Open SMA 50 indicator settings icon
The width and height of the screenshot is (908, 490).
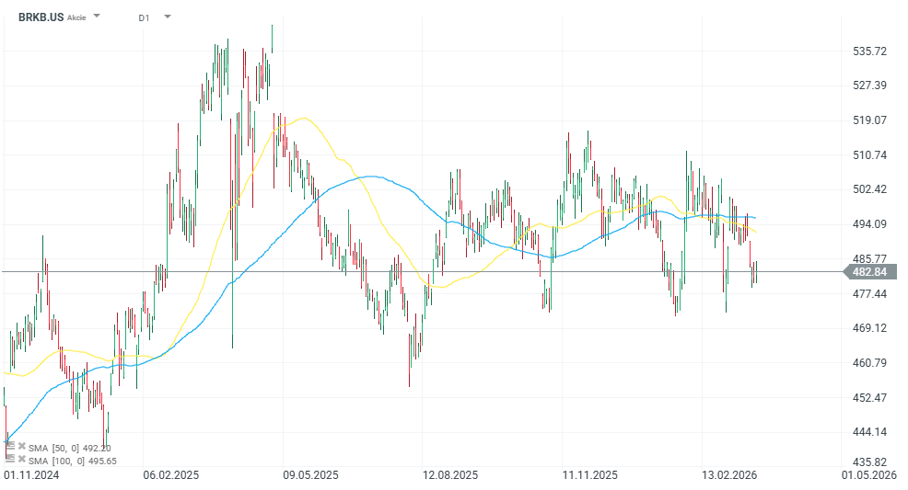tap(10, 447)
